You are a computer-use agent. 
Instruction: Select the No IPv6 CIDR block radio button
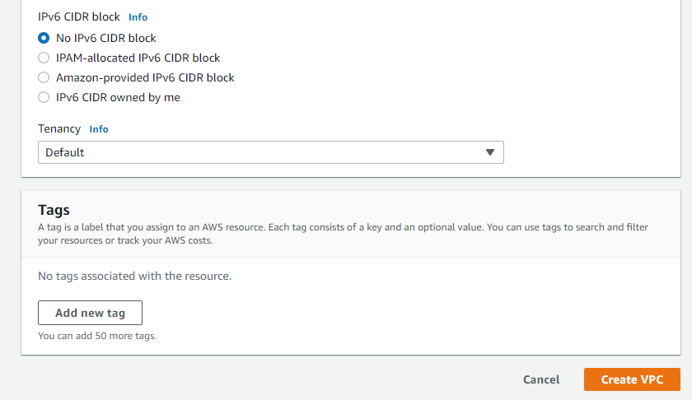click(x=44, y=38)
